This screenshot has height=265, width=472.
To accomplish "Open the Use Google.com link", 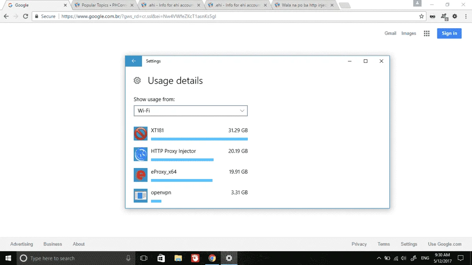I will tap(445, 244).
